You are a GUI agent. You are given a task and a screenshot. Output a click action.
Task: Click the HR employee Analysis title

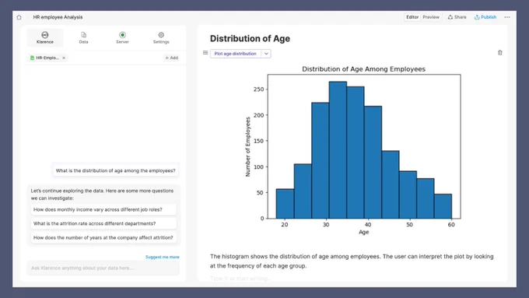(58, 17)
